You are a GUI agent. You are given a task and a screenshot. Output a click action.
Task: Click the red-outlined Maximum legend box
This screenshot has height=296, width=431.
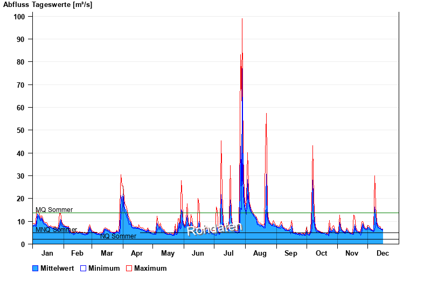point(129,268)
